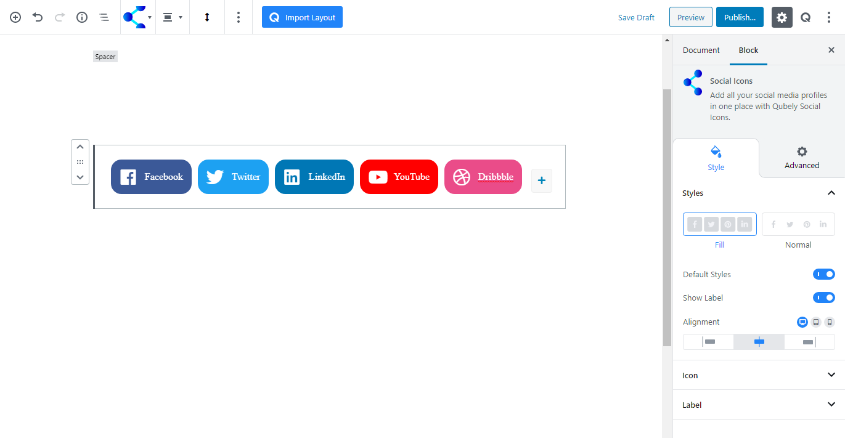The width and height of the screenshot is (845, 438).
Task: Open the block navigation list icon
Action: pos(104,17)
